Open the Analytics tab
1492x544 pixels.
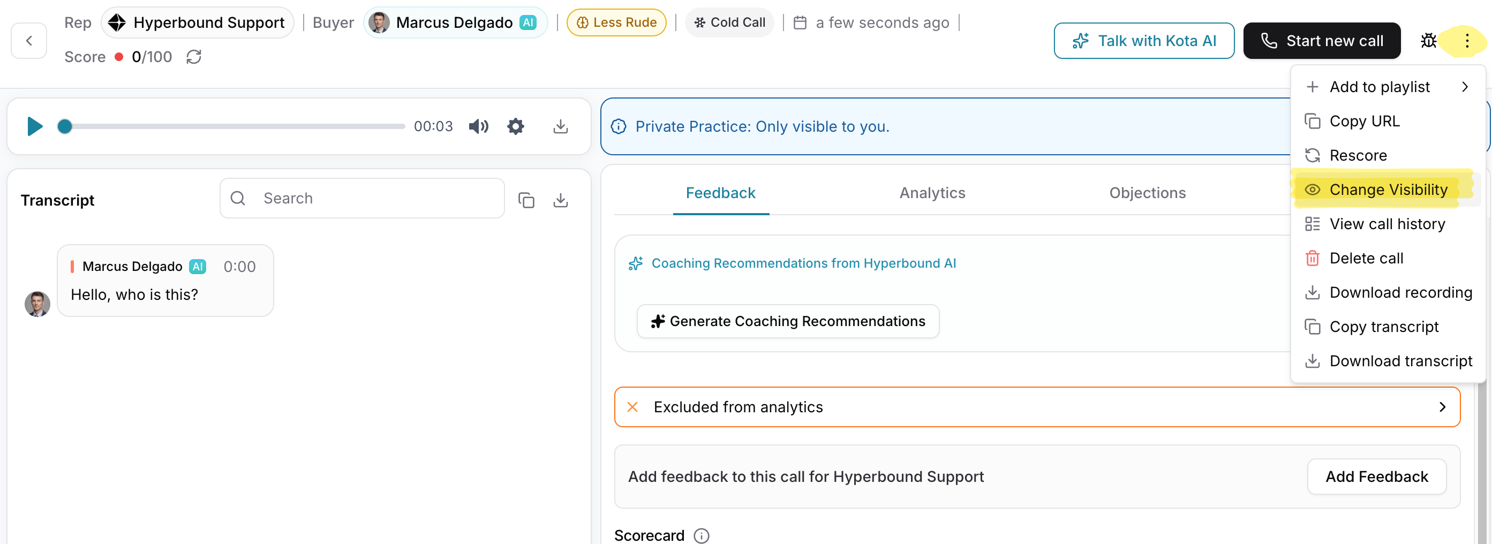click(932, 193)
